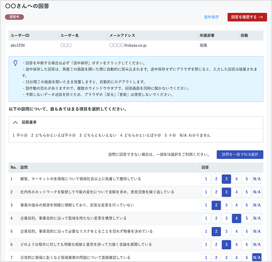The image size is (272, 262).
Task: Select rating 2 for question 5
Action: tap(216, 232)
